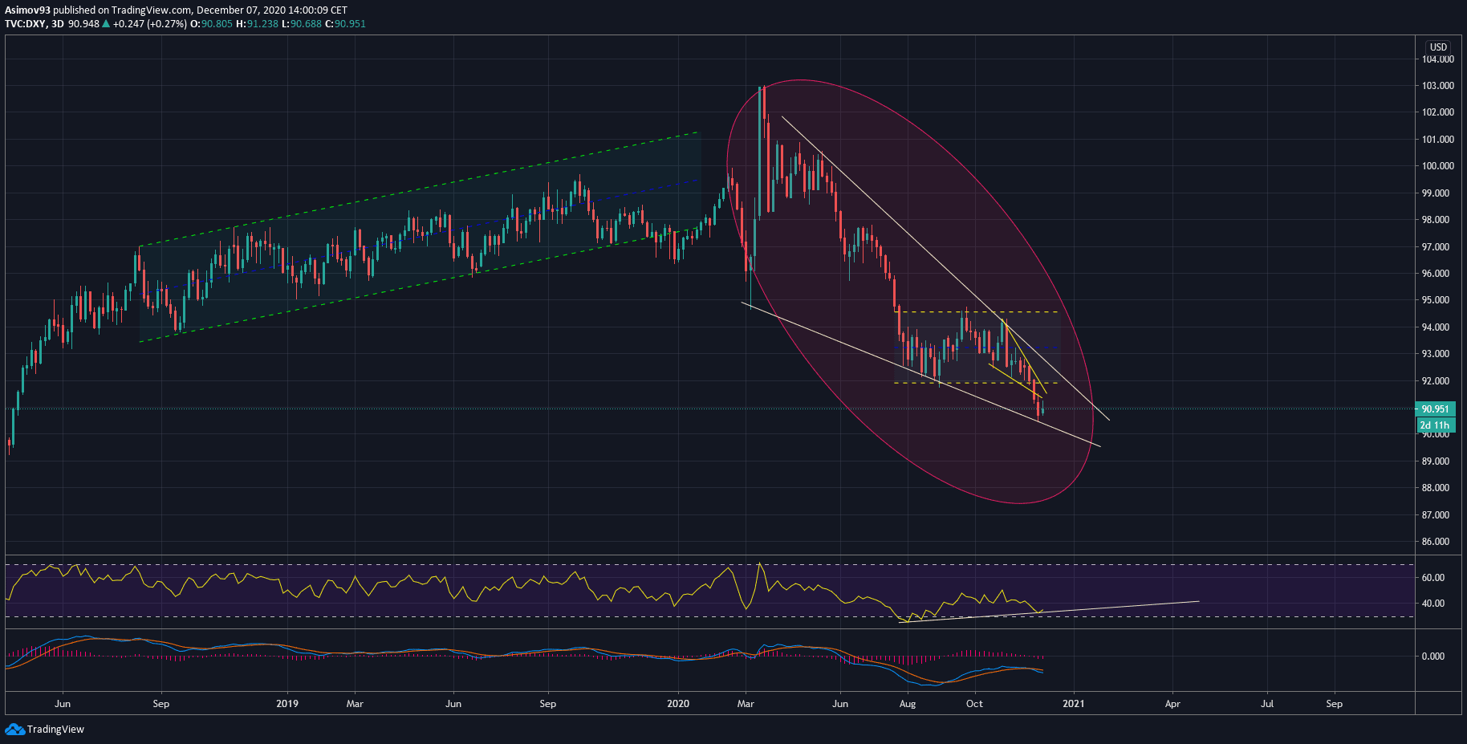Image resolution: width=1467 pixels, height=744 pixels.
Task: Open the Asimov93 author name
Action: click(27, 10)
